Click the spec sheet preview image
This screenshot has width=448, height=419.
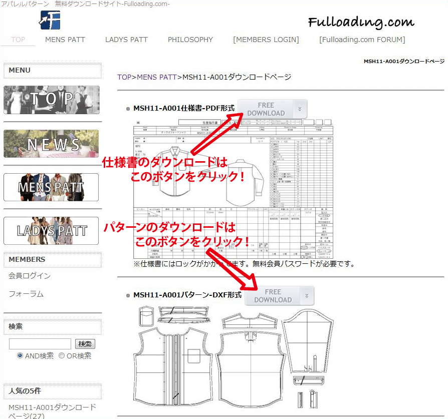tap(233, 189)
